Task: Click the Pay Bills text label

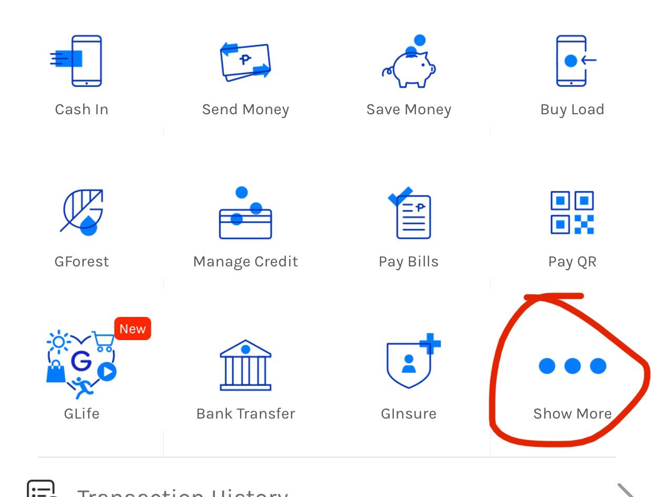Action: click(x=409, y=262)
